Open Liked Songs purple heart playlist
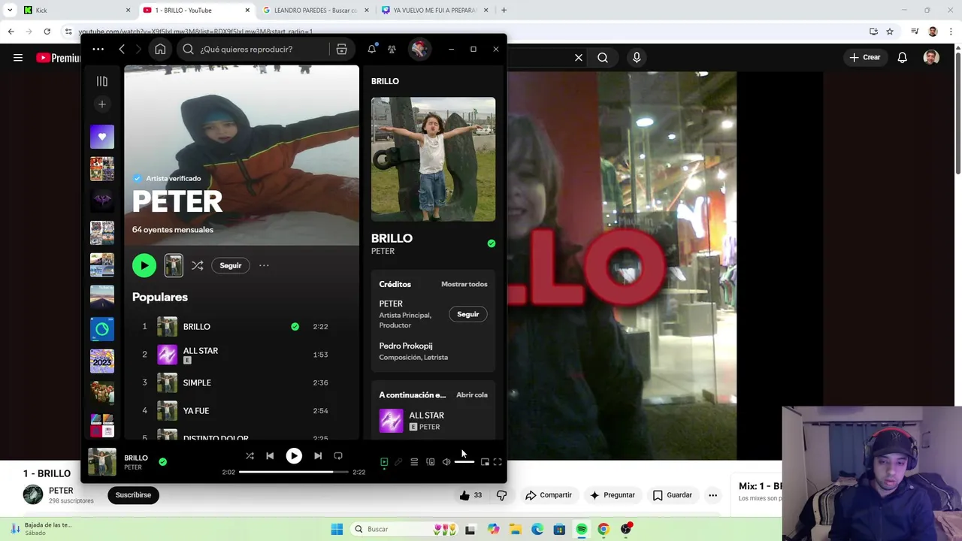The width and height of the screenshot is (962, 541). (x=102, y=137)
